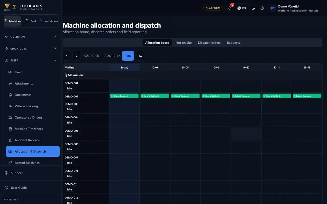Image resolution: width=327 pixels, height=204 pixels.
Task: Switch to the Not on site tab
Action: (x=183, y=43)
